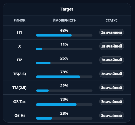Click the Звичайний badge for ОЗ Ні
The width and height of the screenshot is (135, 125).
tap(112, 115)
